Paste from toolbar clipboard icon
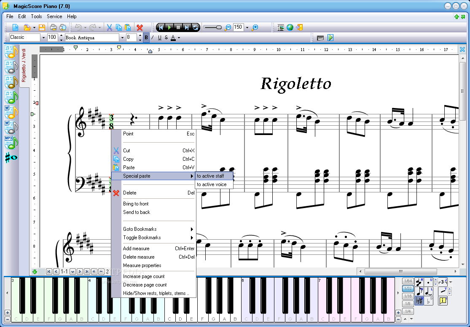 128,27
